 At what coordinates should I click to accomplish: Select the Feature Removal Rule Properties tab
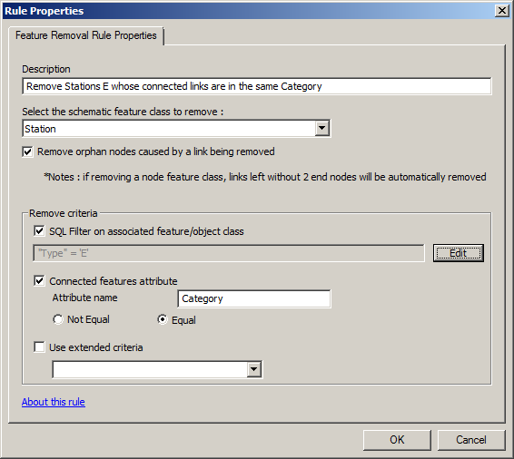point(86,35)
